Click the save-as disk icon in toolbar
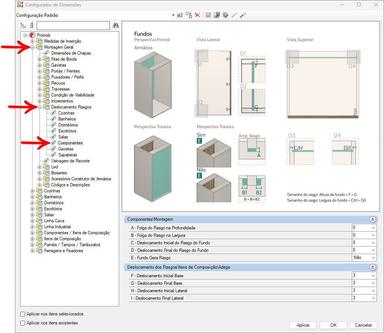Viewport: 384px width, 333px height. tap(217, 15)
